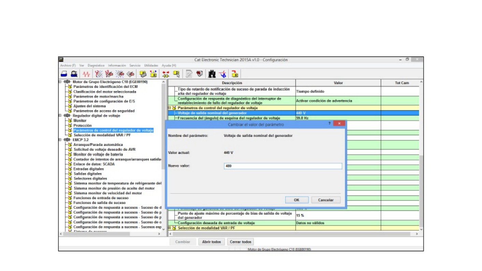Viewport: 482px width, 271px height.
Task: Open the Ayuda menu
Action: 169,65
